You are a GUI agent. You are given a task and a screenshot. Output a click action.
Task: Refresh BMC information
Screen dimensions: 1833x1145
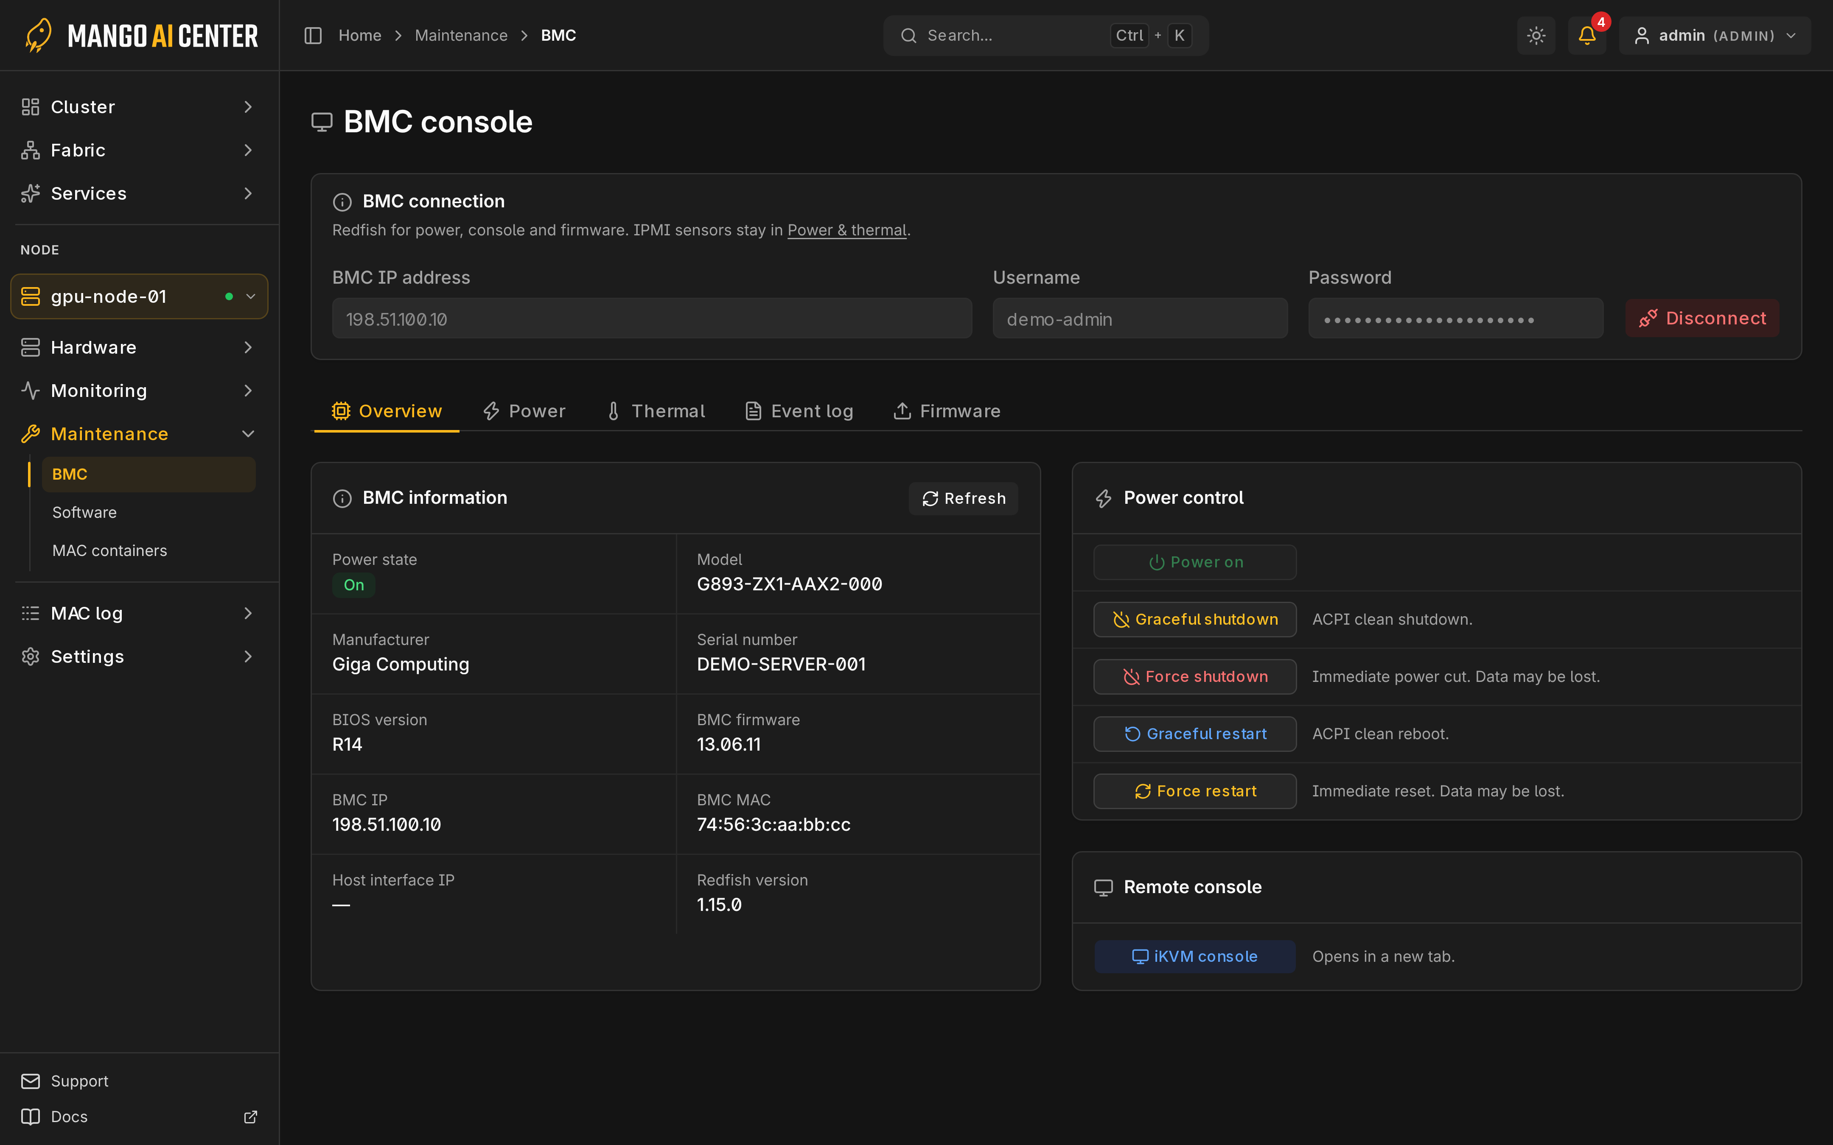click(x=964, y=498)
